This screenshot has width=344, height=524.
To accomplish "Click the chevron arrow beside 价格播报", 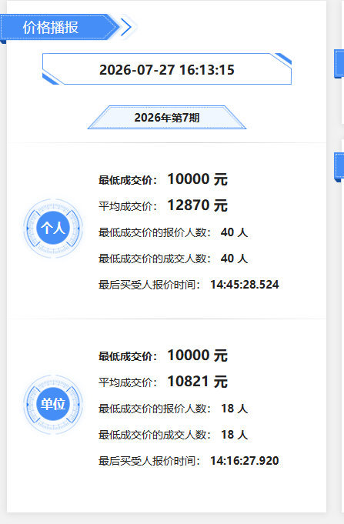I will pyautogui.click(x=127, y=27).
